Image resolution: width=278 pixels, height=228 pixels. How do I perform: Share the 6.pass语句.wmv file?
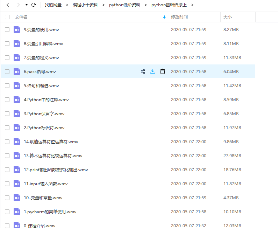coord(143,71)
